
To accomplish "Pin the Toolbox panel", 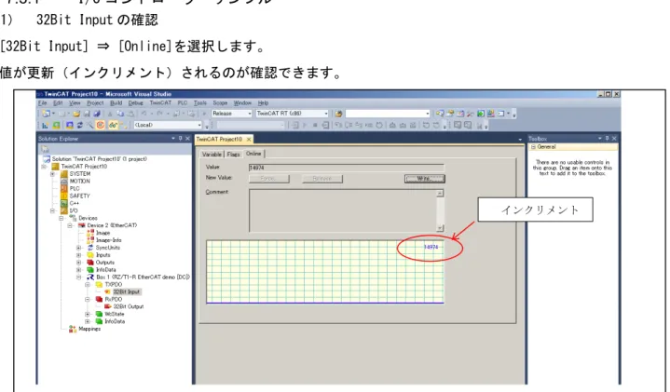I will click(607, 139).
